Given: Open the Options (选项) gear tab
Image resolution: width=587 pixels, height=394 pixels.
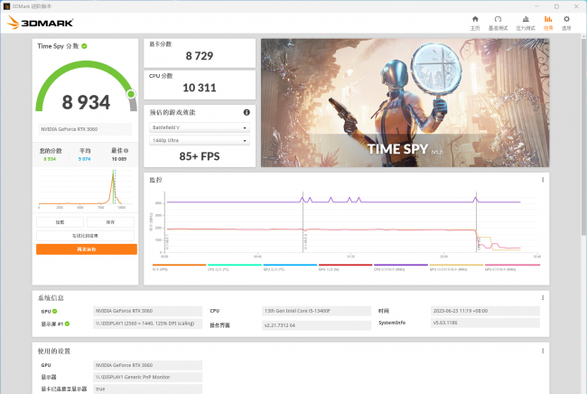Looking at the screenshot, I should click(566, 23).
